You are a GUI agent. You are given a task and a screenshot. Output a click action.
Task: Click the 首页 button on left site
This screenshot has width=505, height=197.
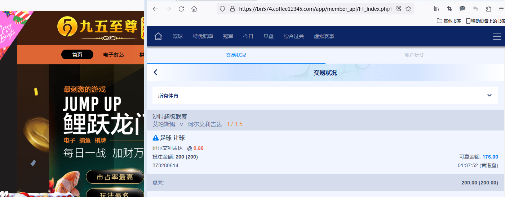pos(77,55)
